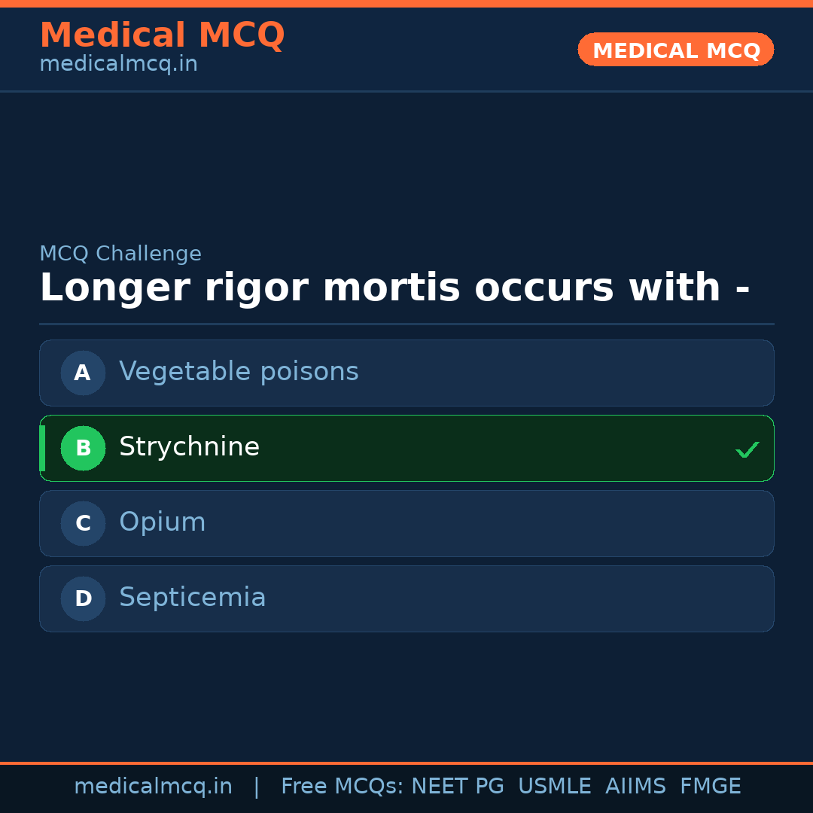Screen dimensions: 813x813
Task: Click the D letter circle on Septicemia
Action: 83,598
